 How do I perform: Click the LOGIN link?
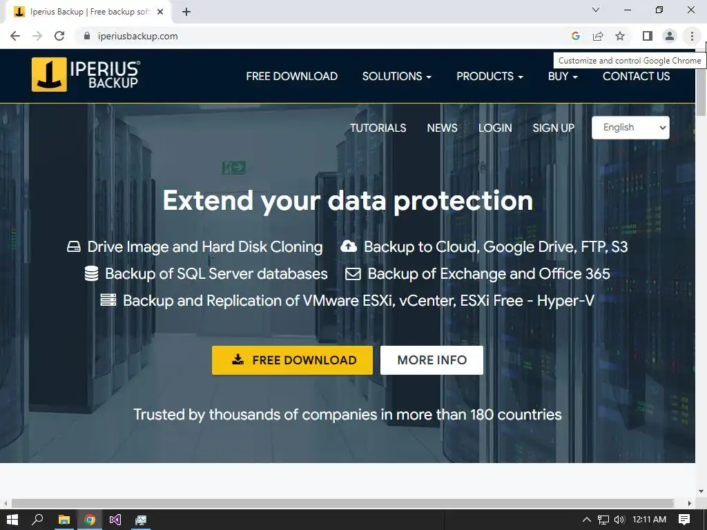click(495, 128)
